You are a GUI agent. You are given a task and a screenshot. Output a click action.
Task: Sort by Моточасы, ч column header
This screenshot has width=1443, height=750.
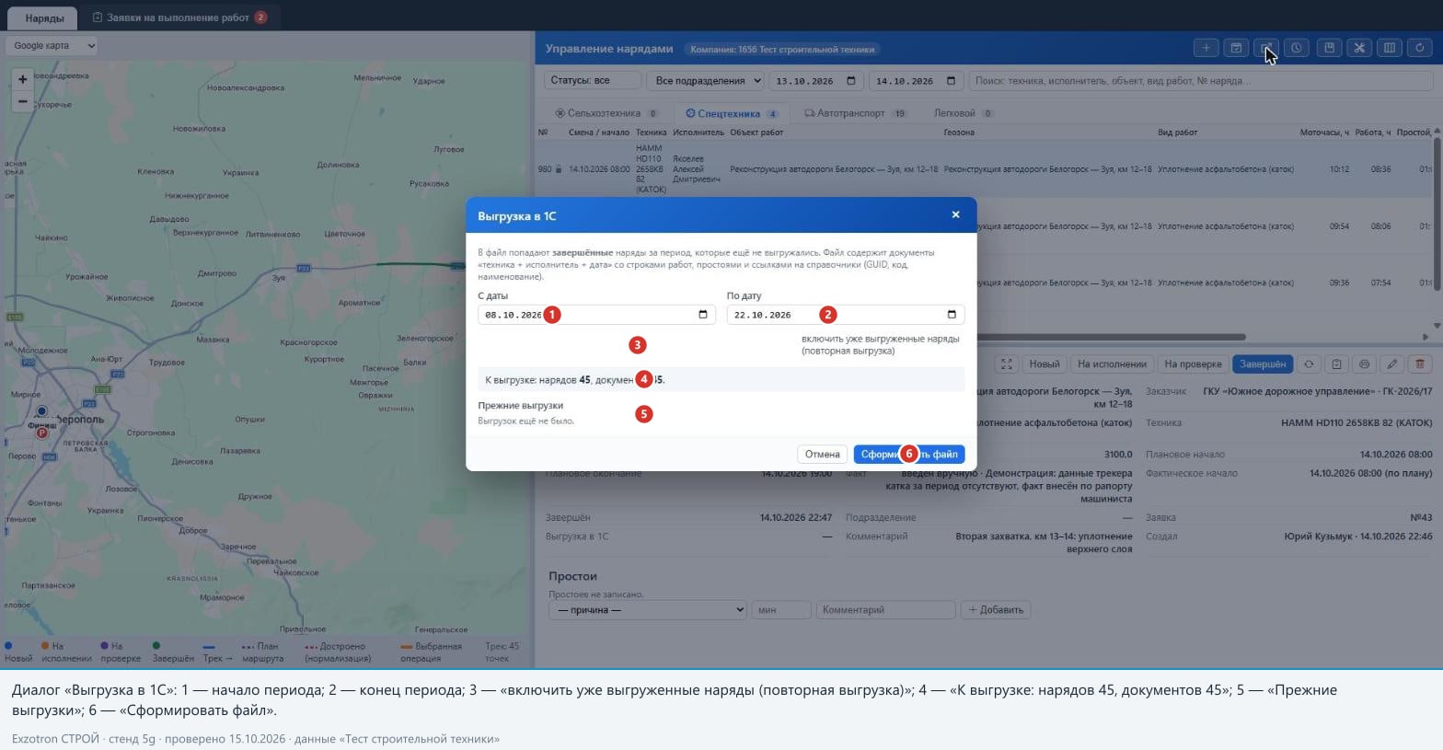1324,133
